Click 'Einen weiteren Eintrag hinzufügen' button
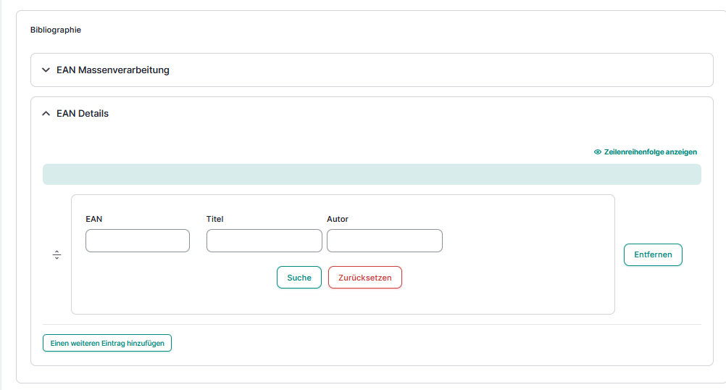Screen dimensions: 726x390 point(107,342)
